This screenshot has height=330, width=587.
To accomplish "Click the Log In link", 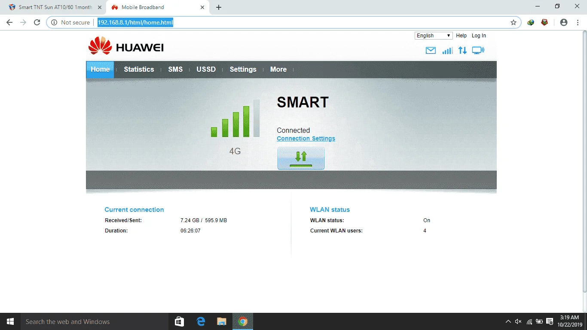I will (x=479, y=36).
